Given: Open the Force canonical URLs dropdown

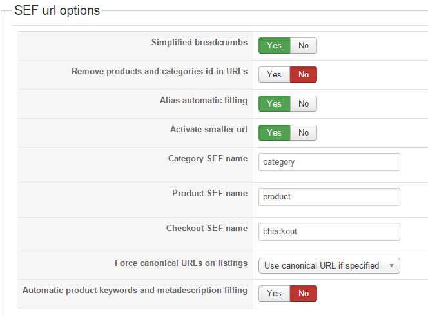Looking at the screenshot, I should pyautogui.click(x=329, y=266).
